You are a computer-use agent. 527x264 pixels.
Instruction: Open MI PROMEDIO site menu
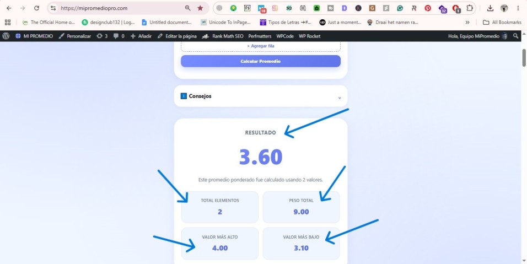(34, 36)
